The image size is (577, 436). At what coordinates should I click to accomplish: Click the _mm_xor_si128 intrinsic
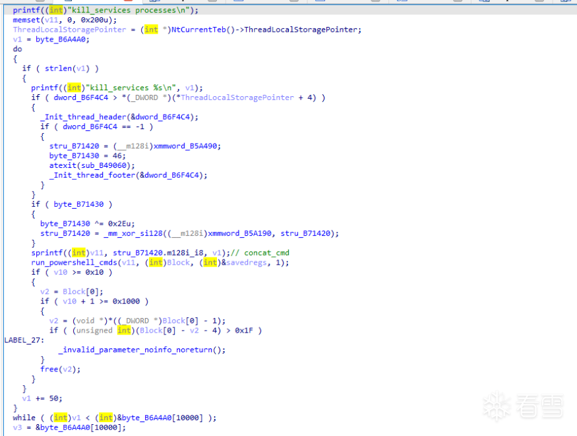click(x=133, y=233)
